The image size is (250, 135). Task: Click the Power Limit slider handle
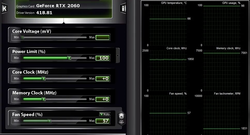point(69,58)
